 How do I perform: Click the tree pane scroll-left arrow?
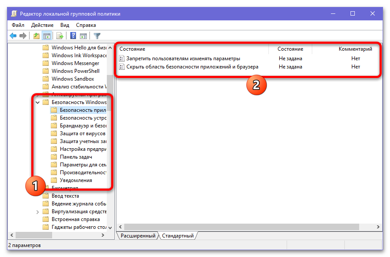pyautogui.click(x=12, y=235)
